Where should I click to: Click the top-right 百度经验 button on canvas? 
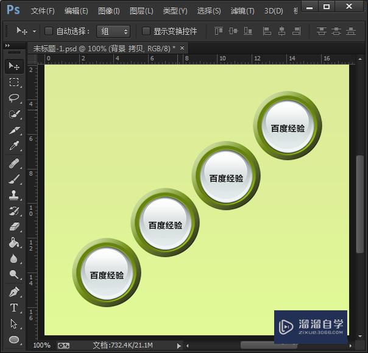tap(288, 126)
